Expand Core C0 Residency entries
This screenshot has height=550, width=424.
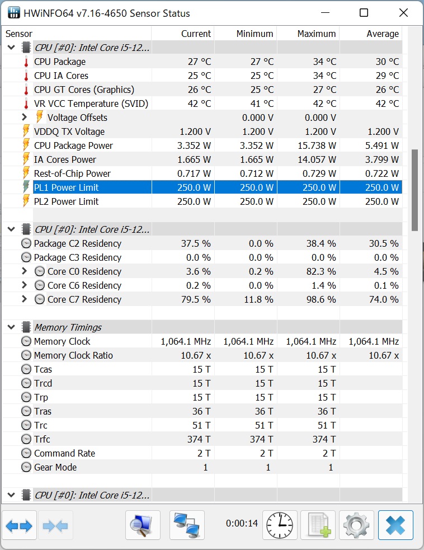pos(24,271)
